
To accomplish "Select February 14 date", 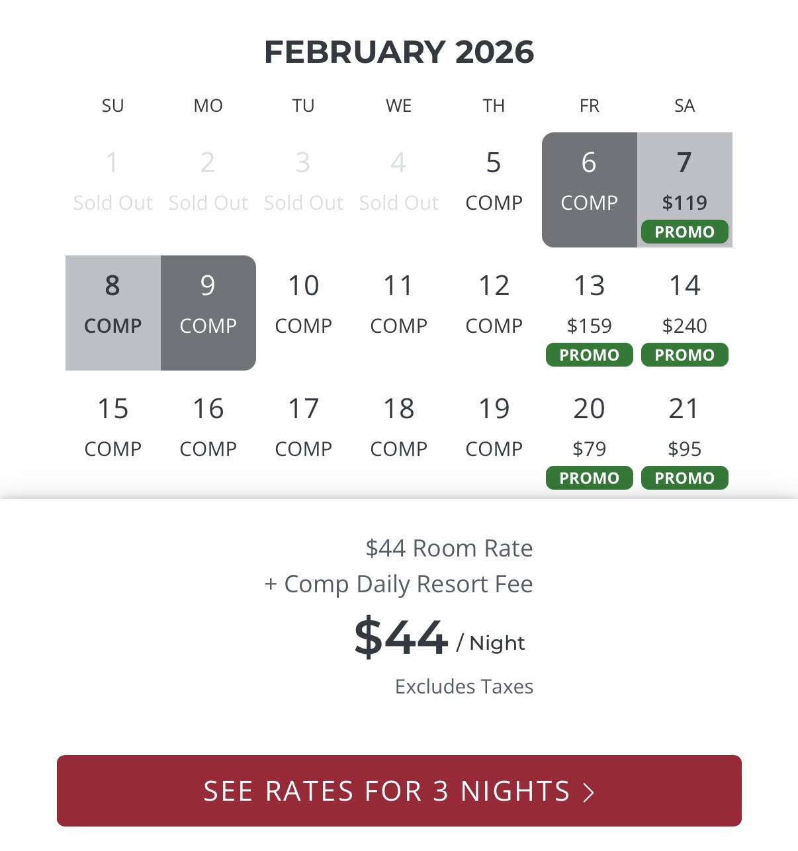I will click(684, 313).
